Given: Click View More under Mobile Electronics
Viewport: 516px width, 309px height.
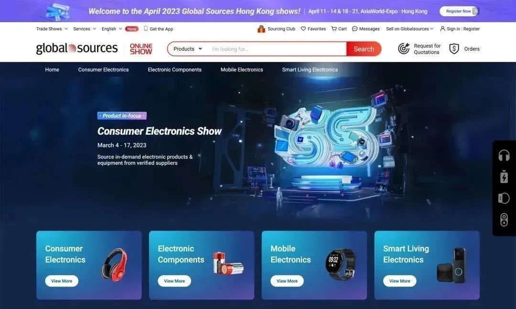Looking at the screenshot, I should click(x=287, y=281).
